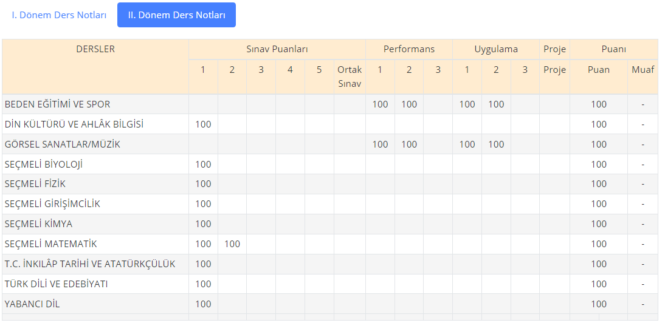The width and height of the screenshot is (665, 334).
Task: Select the BEDEN EĞİTİMİ VE SPOR row
Action: pos(330,104)
